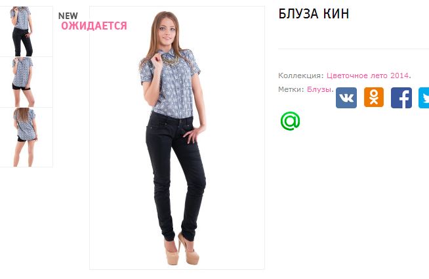Click the БЛУЗА КИН product title
The width and height of the screenshot is (429, 279).
(314, 14)
